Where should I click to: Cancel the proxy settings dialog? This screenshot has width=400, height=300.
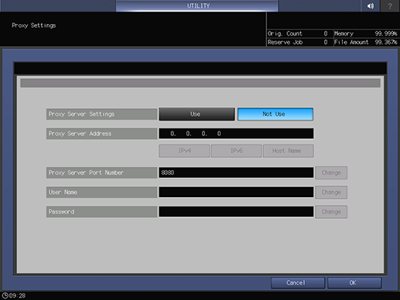pyautogui.click(x=298, y=283)
